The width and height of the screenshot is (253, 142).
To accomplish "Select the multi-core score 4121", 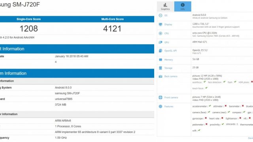I will tap(112, 28).
